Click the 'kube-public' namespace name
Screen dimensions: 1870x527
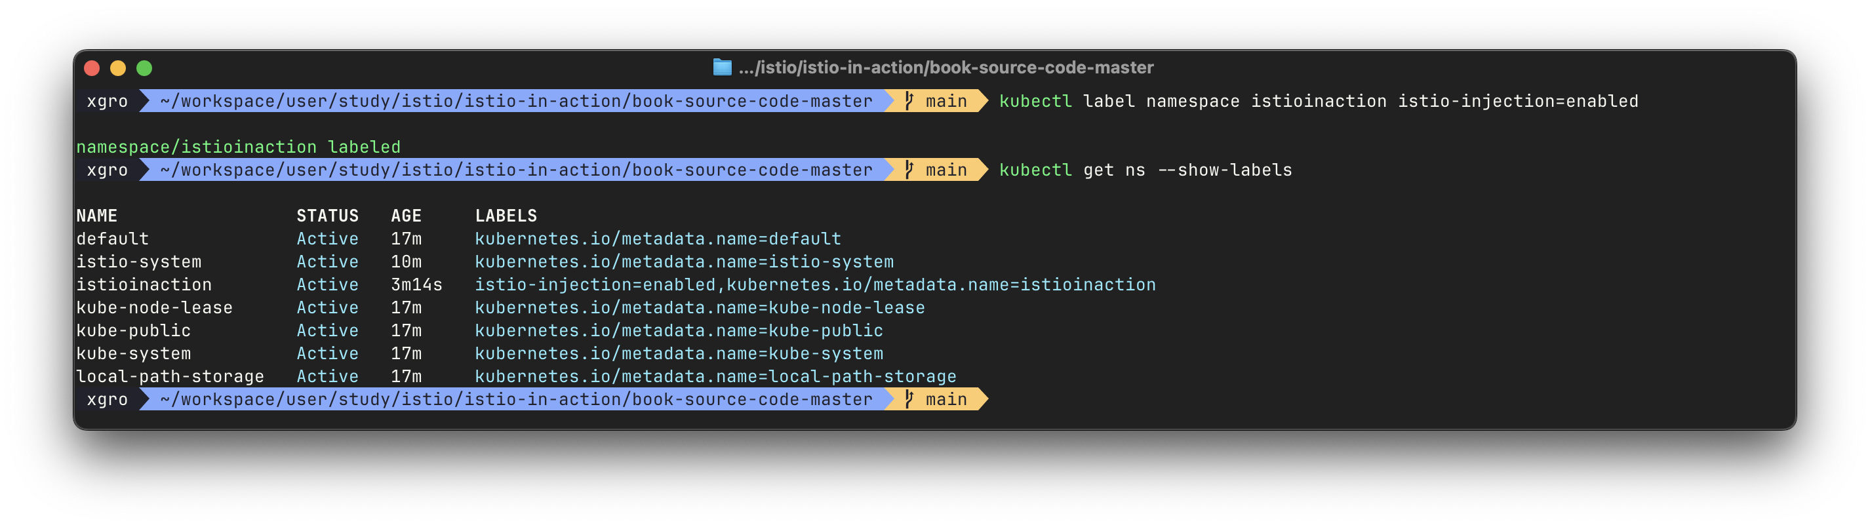coord(134,331)
